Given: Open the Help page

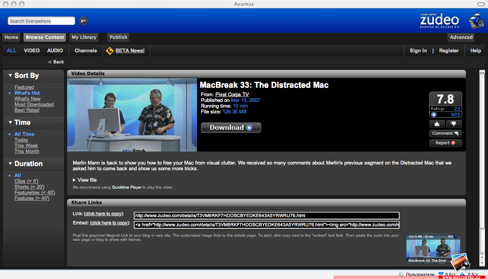Looking at the screenshot, I should click(x=475, y=50).
